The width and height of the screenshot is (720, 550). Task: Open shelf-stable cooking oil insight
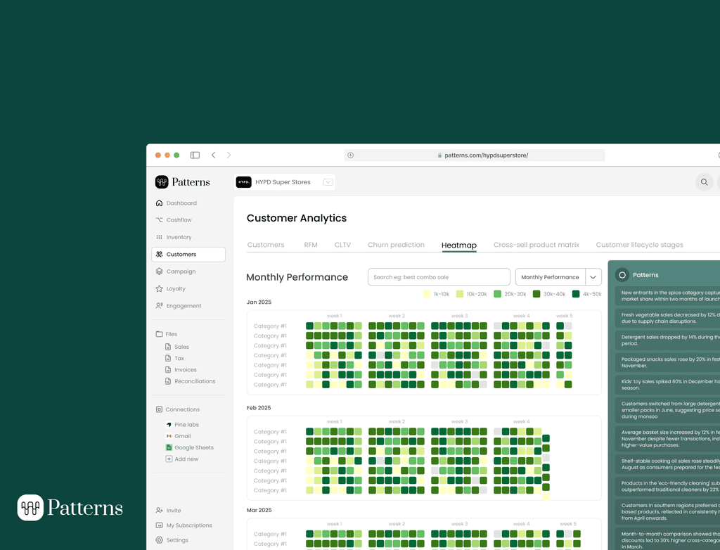click(668, 464)
